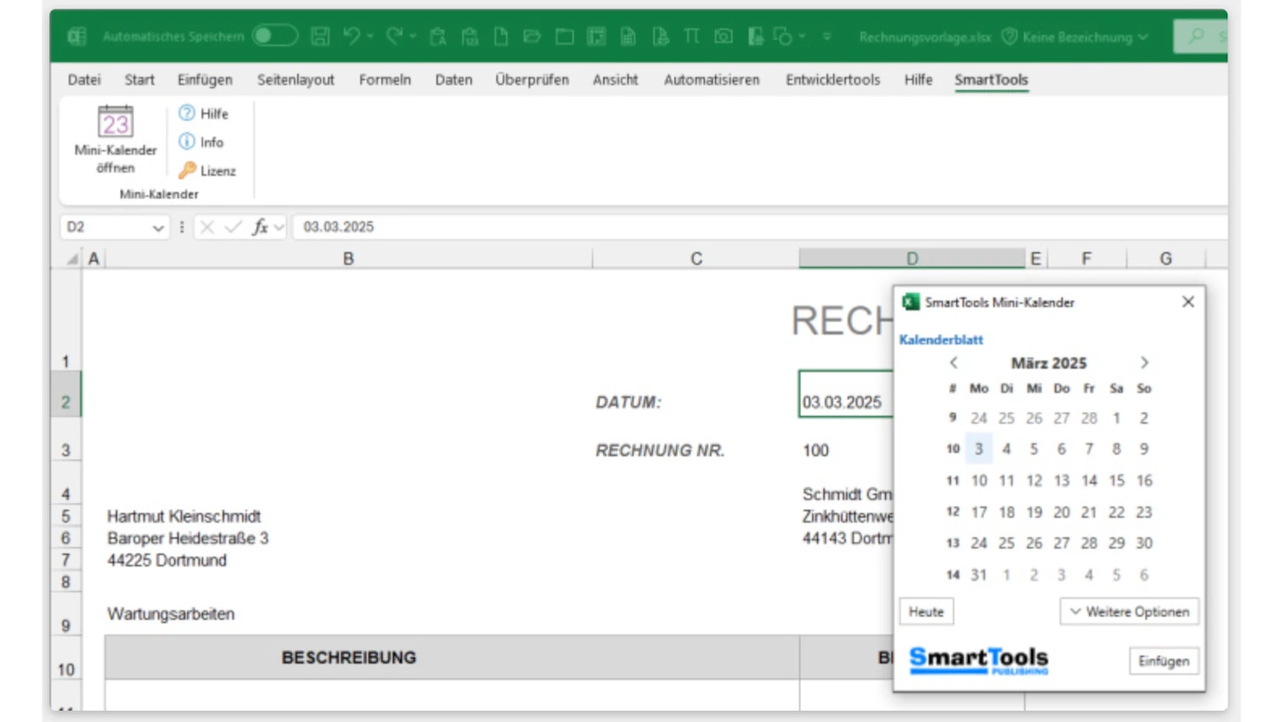Click the Pi equation icon
Image resolution: width=1283 pixels, height=722 pixels.
point(692,36)
